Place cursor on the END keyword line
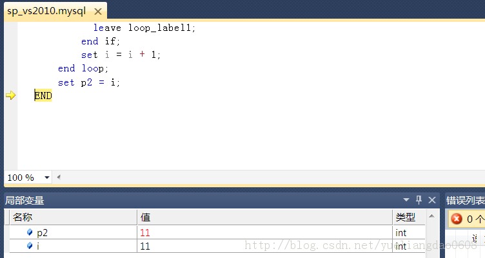 click(43, 96)
